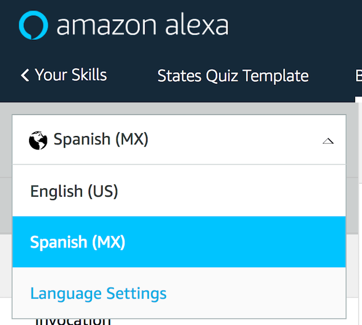Click the dark header area right of logo
This screenshot has width=362, height=325.
296,25
